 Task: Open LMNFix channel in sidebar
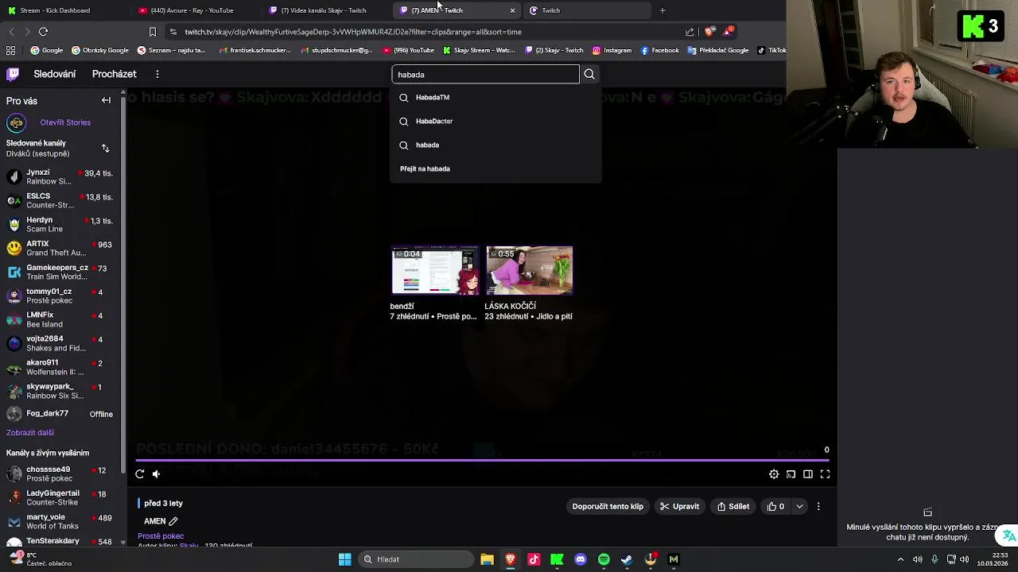[x=60, y=319]
